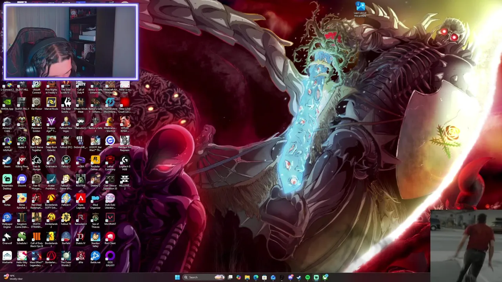This screenshot has width=502, height=282.
Task: Click the video overlay of man in red shirt
Action: click(x=466, y=246)
